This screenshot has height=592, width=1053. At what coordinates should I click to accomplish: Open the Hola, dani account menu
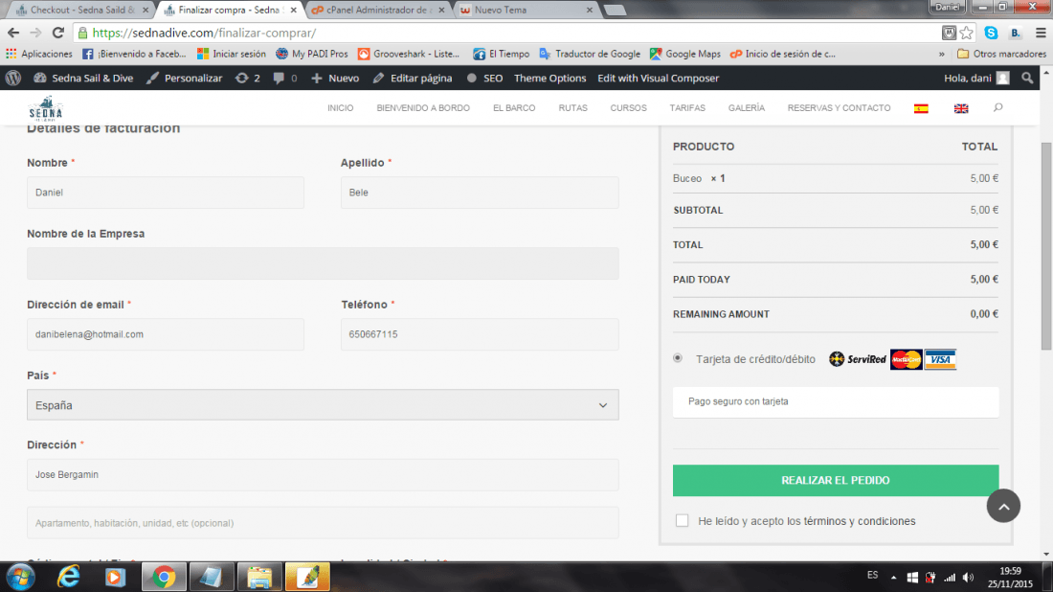coord(976,78)
